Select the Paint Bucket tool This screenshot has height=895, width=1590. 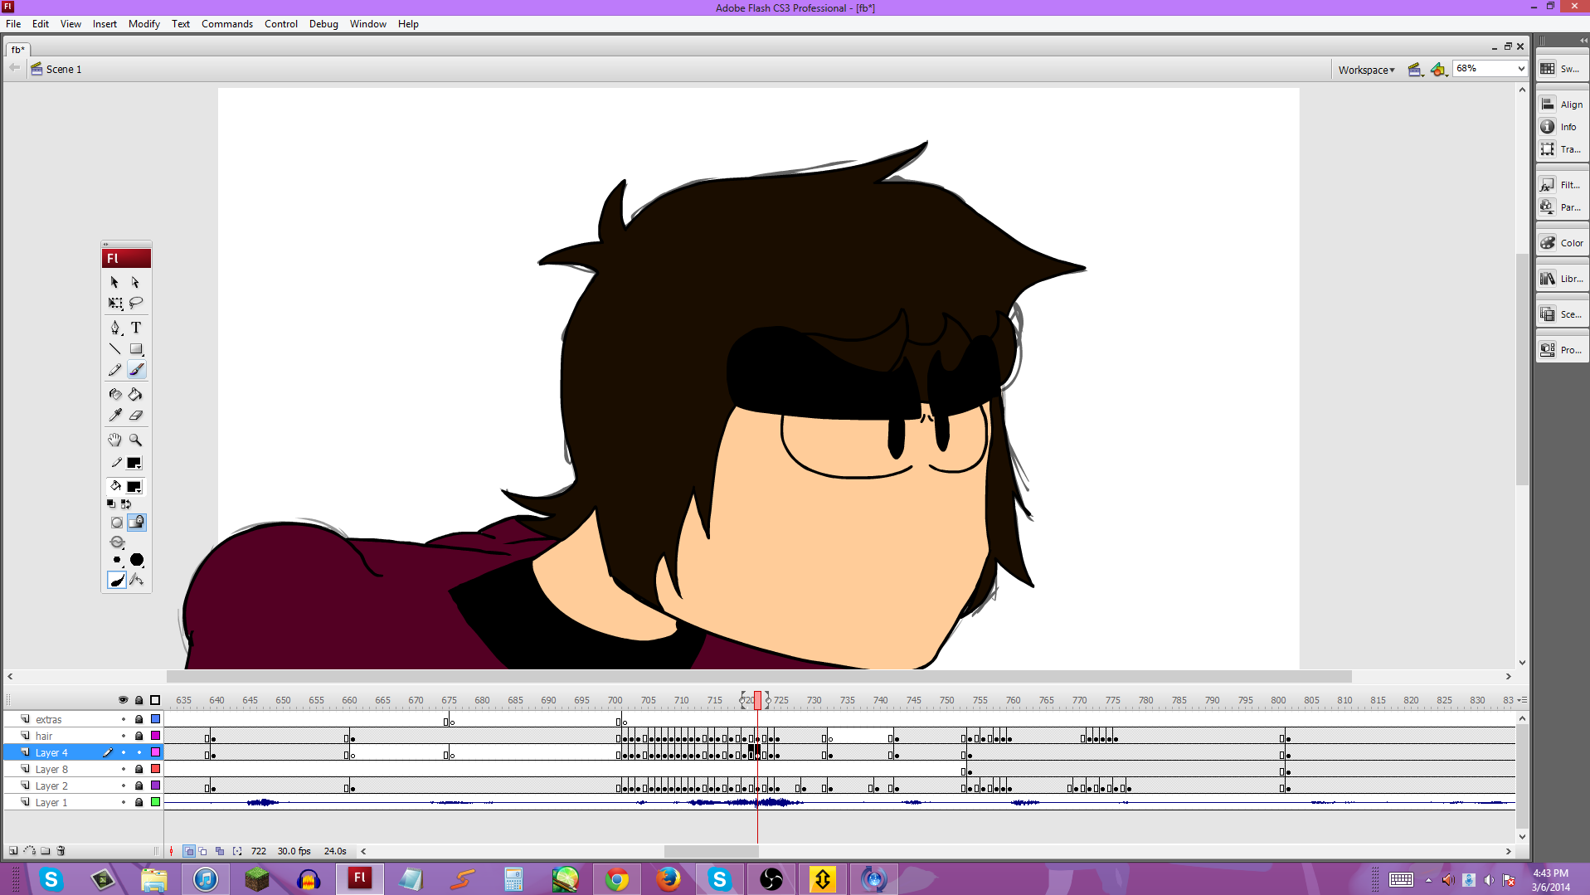(136, 394)
